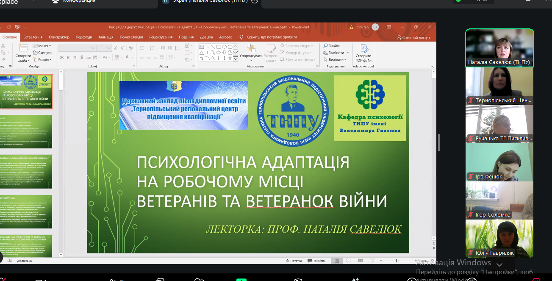Select the second slide thumbnail in panel
This screenshot has width=552, height=281.
pos(26,131)
